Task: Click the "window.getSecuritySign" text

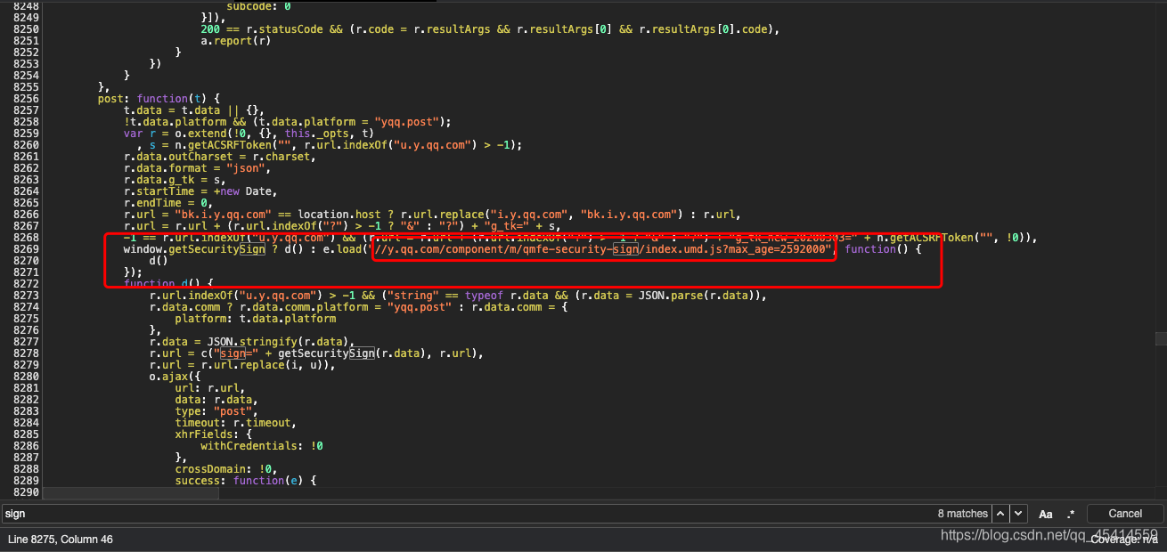Action: [x=194, y=249]
